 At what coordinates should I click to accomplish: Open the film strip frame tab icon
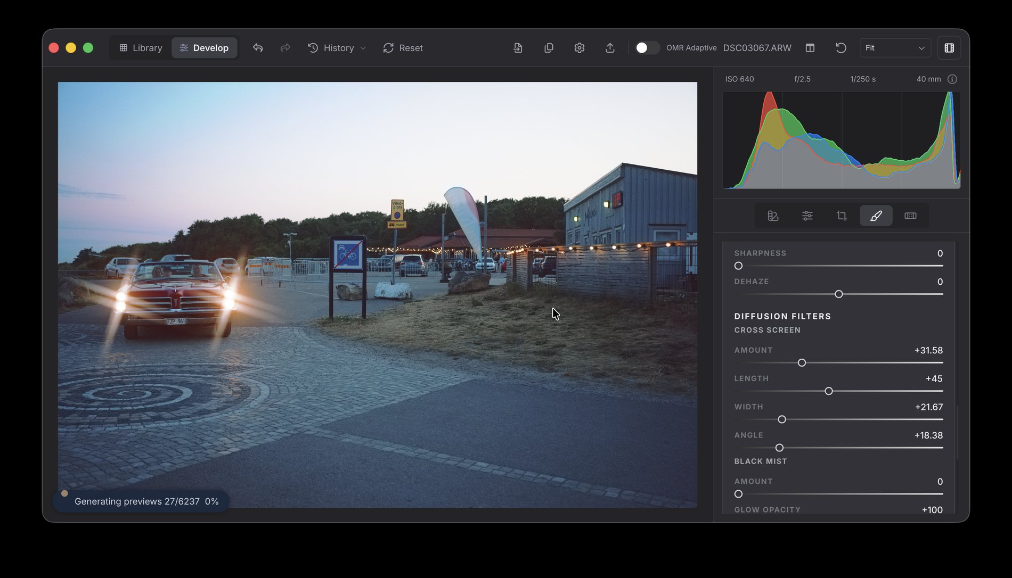(x=910, y=216)
